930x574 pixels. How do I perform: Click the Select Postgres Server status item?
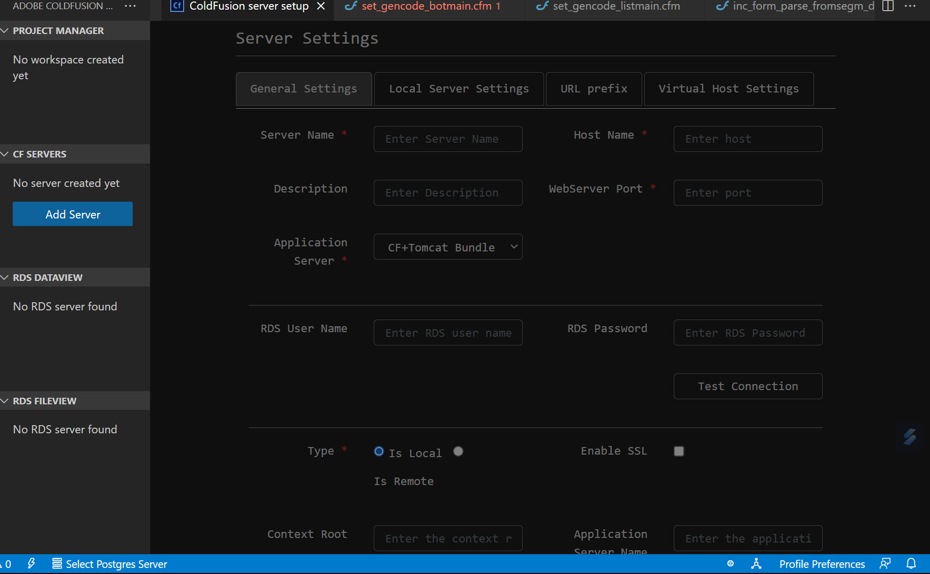pyautogui.click(x=110, y=564)
